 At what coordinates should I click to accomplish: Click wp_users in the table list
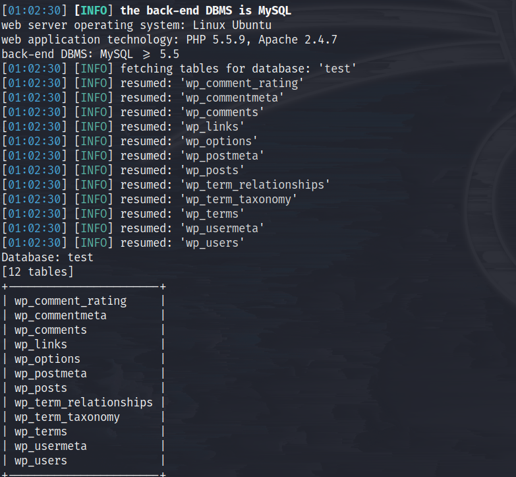(41, 461)
